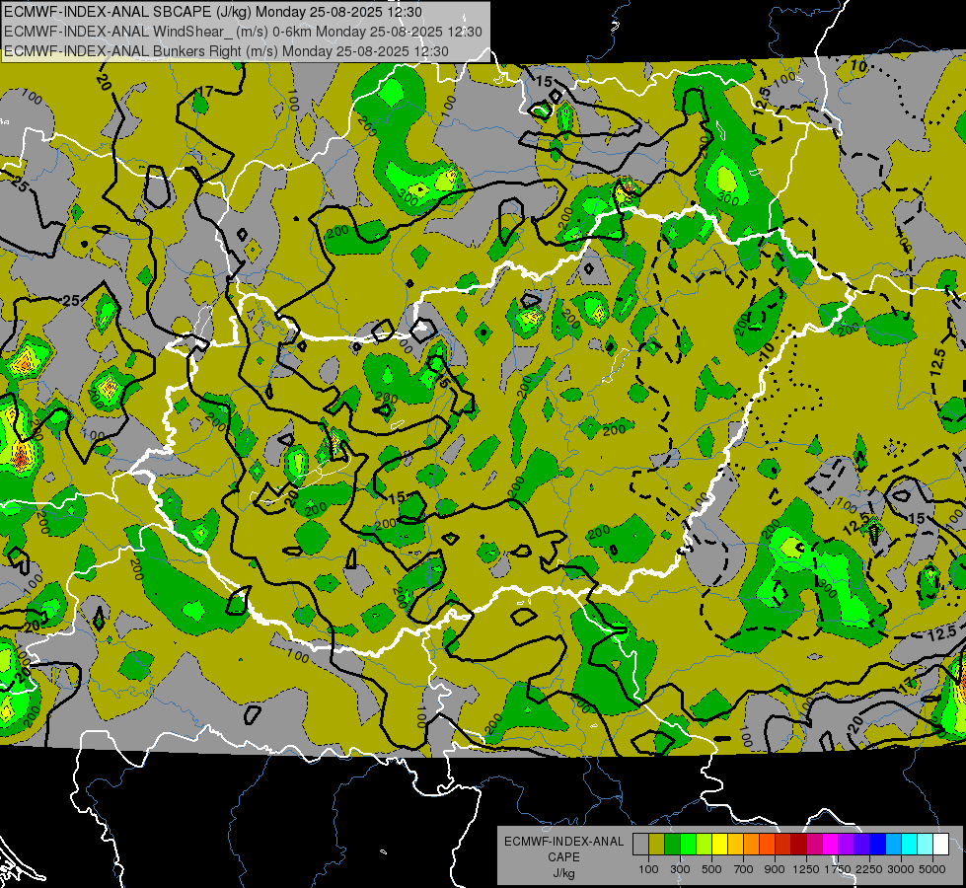Pick the pale cyan legend swatch before 5000
Screen dimensions: 966x888
[926, 845]
